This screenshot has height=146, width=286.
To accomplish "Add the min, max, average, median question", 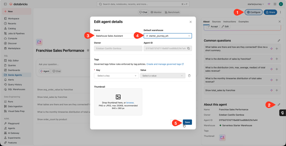I will (x=277, y=69).
